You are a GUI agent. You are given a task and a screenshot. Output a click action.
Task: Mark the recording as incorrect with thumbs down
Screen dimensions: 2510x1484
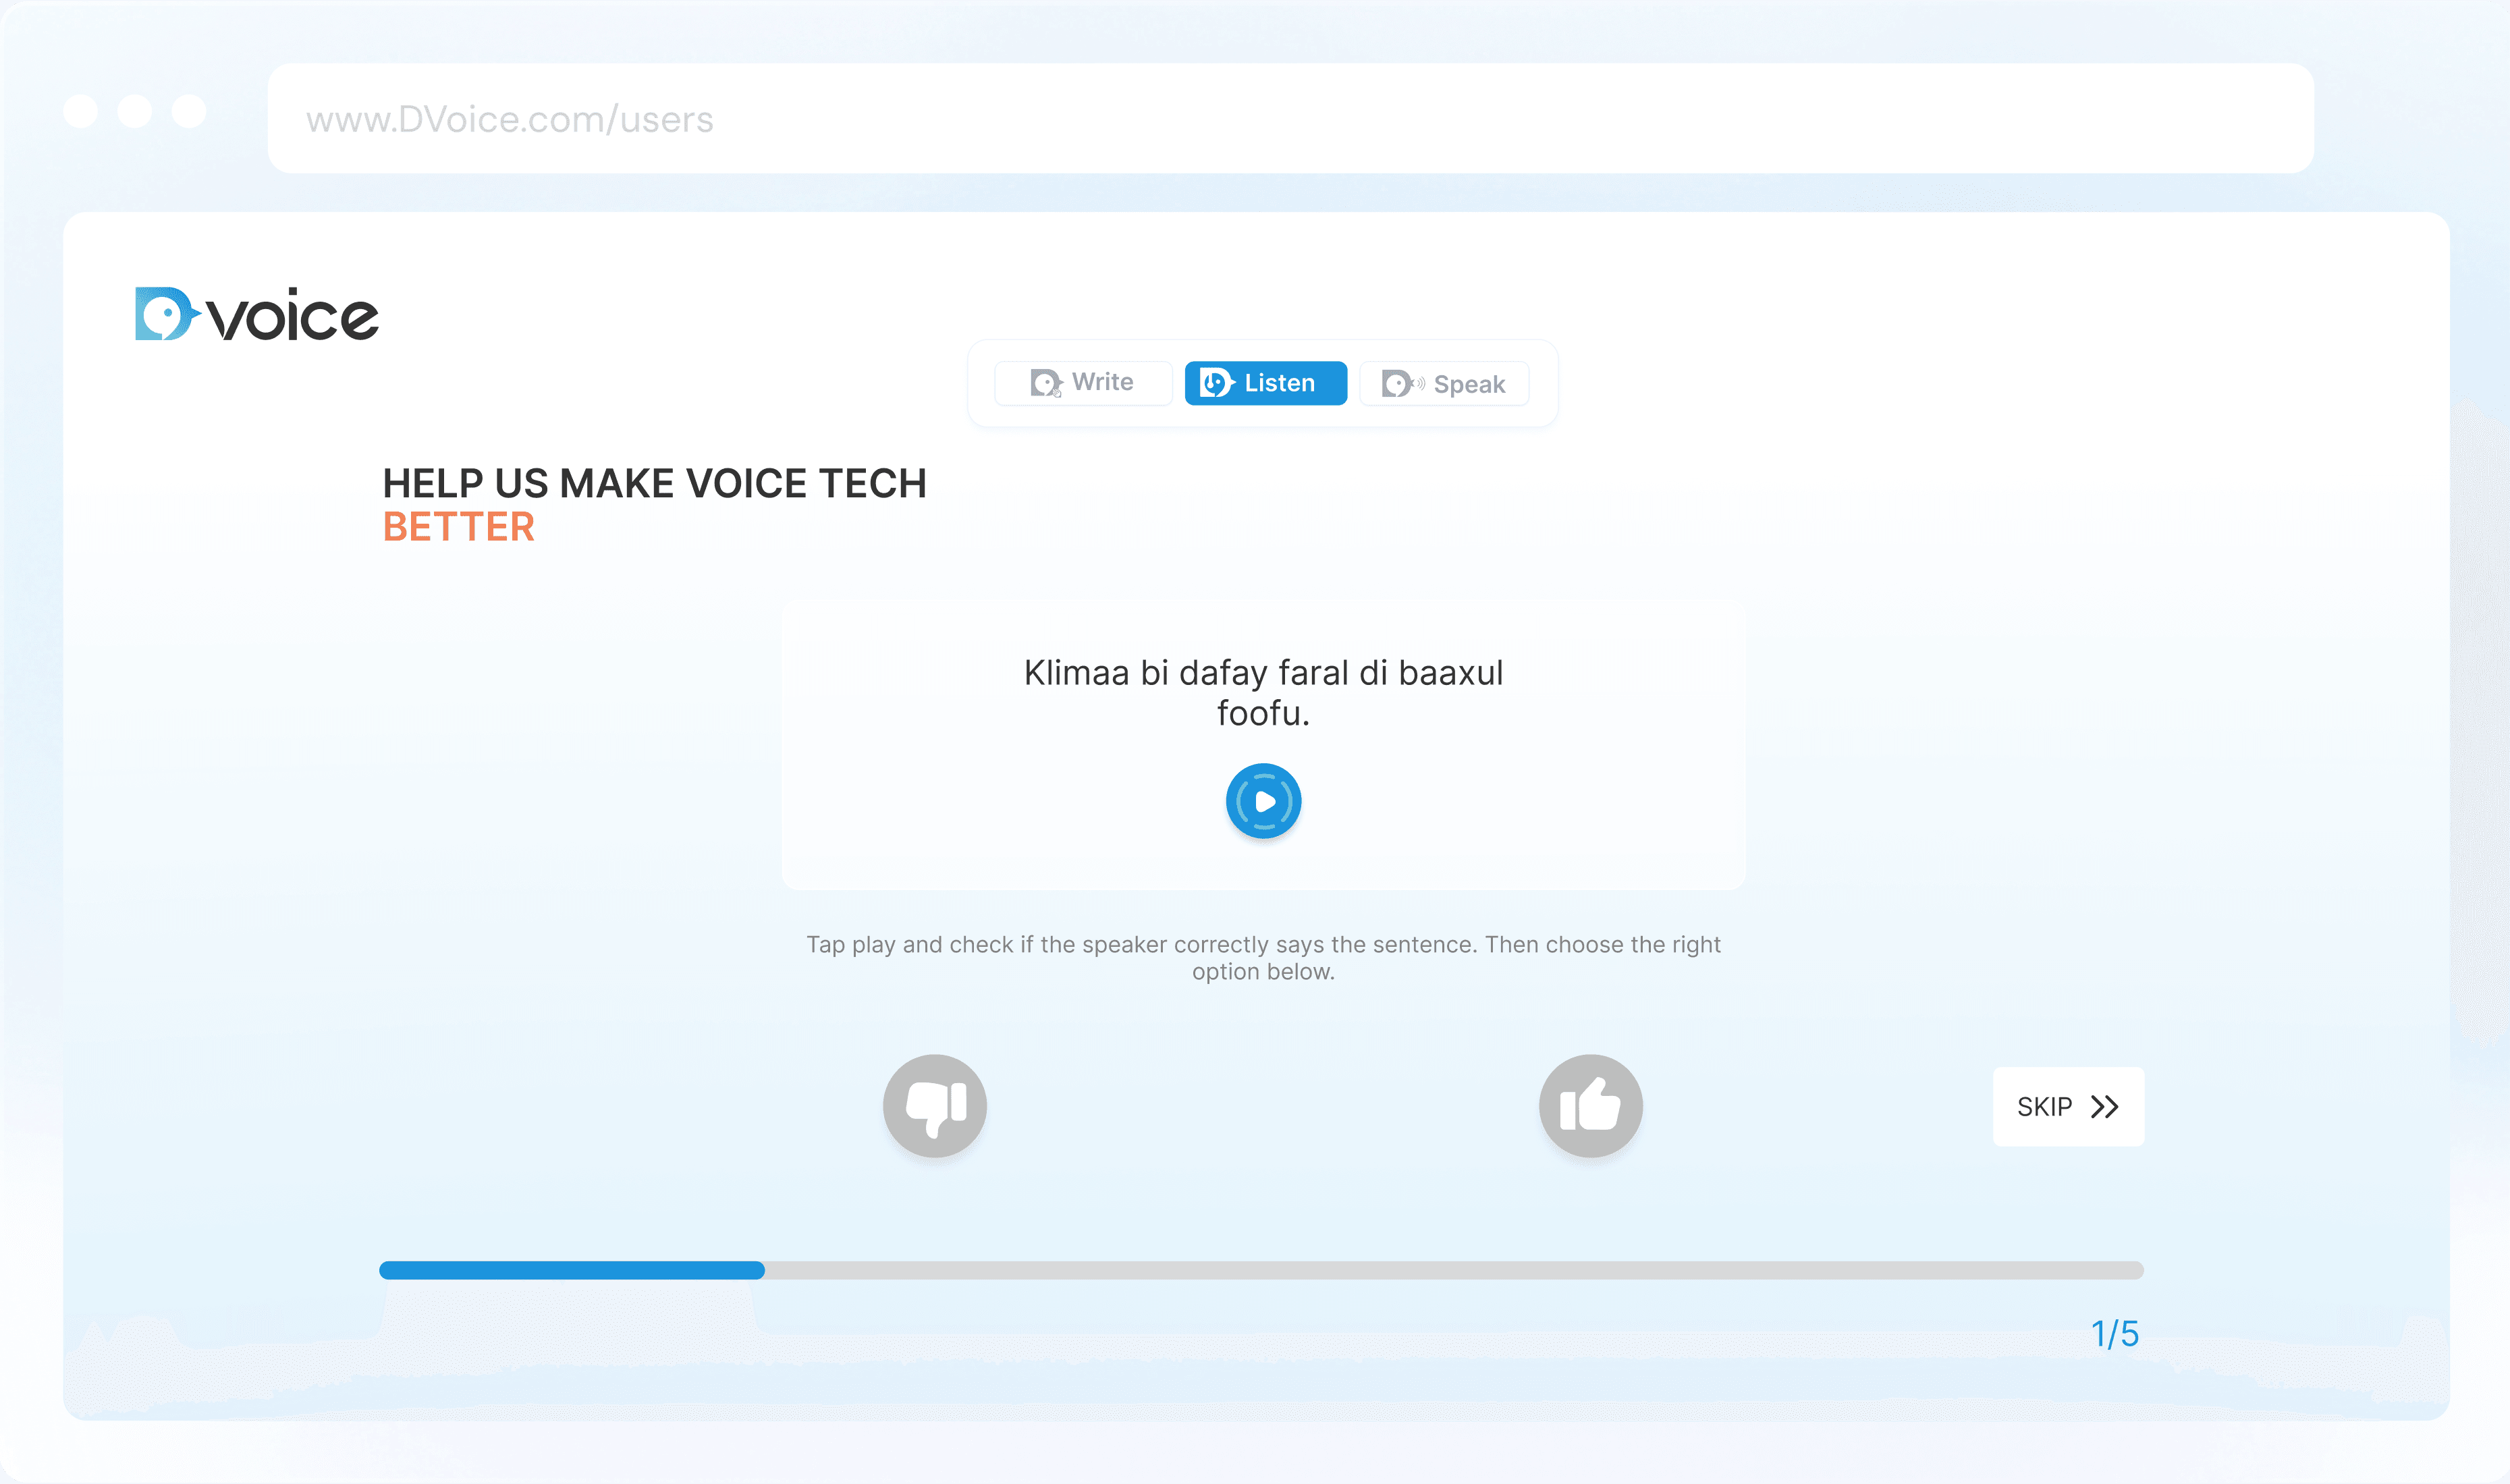[933, 1106]
